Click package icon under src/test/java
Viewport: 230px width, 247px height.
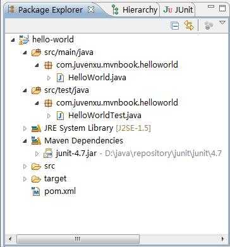click(x=48, y=103)
